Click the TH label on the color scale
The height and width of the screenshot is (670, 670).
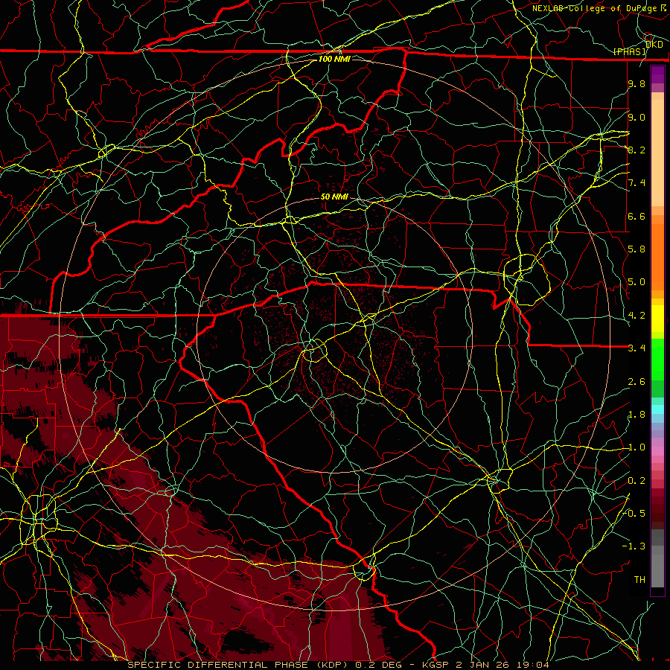click(639, 580)
